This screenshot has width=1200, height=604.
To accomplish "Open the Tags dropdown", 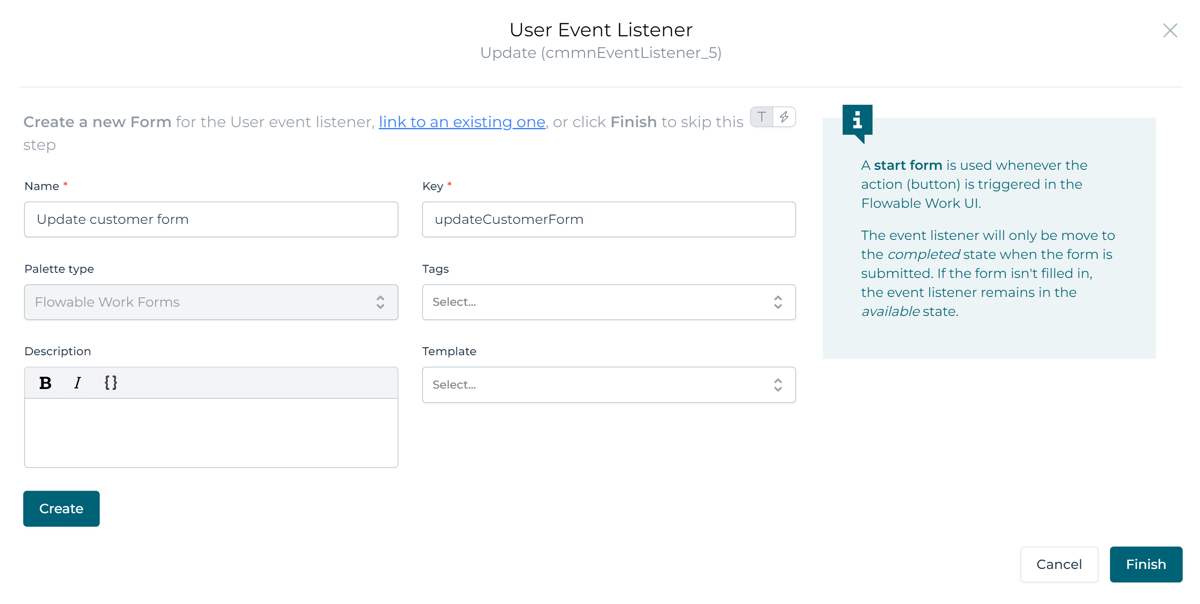I will [x=608, y=302].
